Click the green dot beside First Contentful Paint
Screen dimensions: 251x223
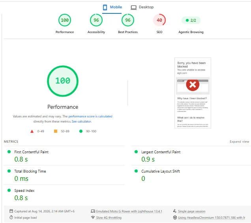click(9, 152)
